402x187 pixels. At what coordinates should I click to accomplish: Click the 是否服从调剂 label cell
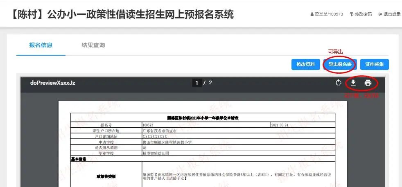tap(106, 148)
